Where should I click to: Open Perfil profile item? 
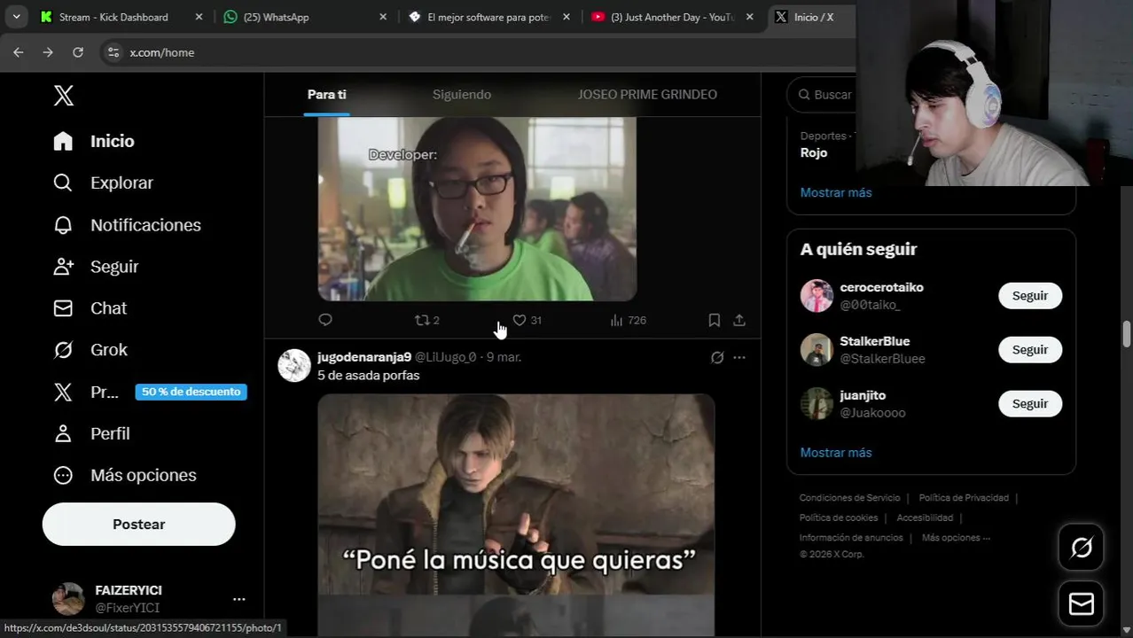point(91,433)
